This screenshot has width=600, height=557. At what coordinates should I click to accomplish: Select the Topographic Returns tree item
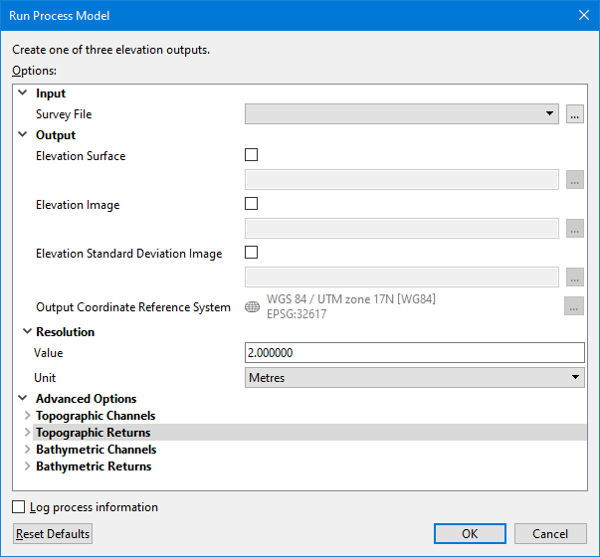94,433
